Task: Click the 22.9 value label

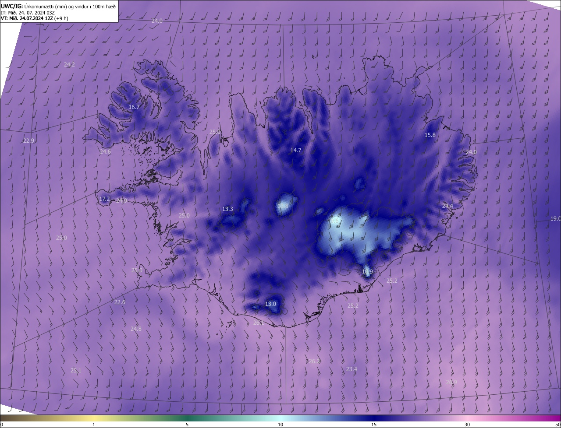Action: (29, 140)
